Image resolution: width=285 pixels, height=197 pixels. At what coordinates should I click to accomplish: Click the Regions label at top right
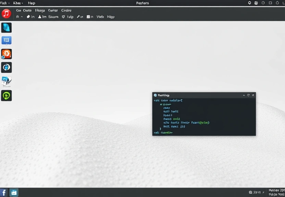tap(142, 3)
